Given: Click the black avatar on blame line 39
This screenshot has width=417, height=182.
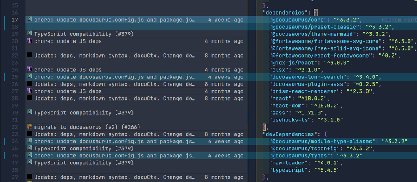Looking at the screenshot, I should click(x=30, y=177).
